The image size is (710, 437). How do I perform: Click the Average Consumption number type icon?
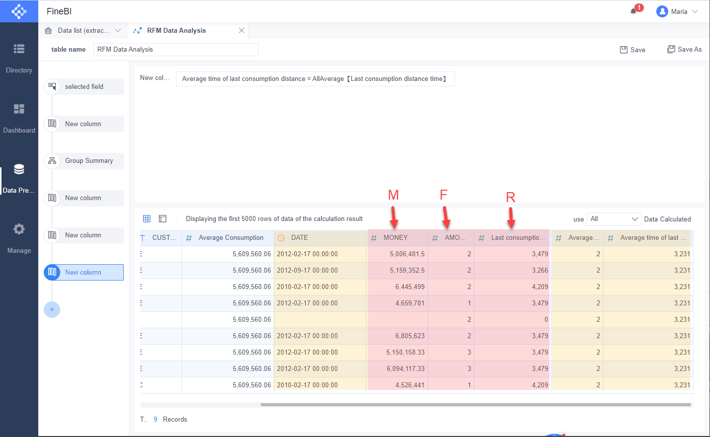[x=189, y=238]
